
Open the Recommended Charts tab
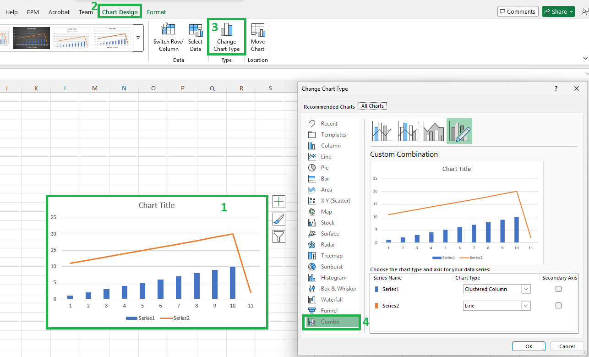329,107
